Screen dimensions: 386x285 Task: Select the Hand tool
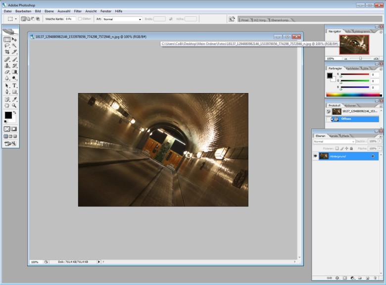click(7, 105)
